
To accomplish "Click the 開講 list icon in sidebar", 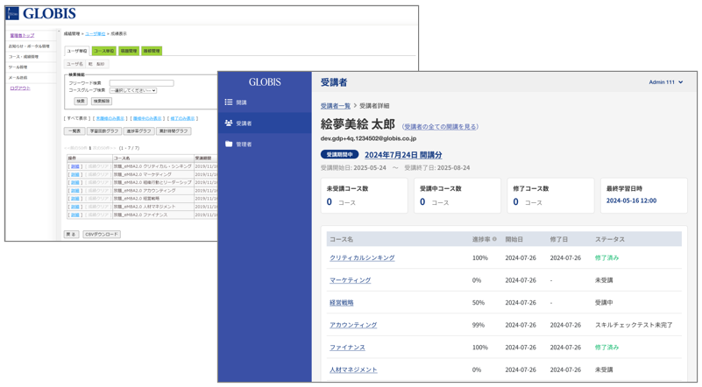I will (x=229, y=102).
